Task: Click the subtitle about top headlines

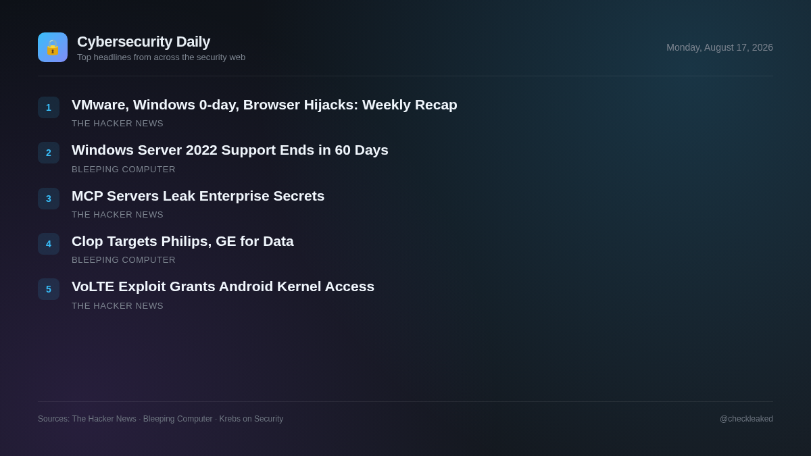Action: click(161, 57)
